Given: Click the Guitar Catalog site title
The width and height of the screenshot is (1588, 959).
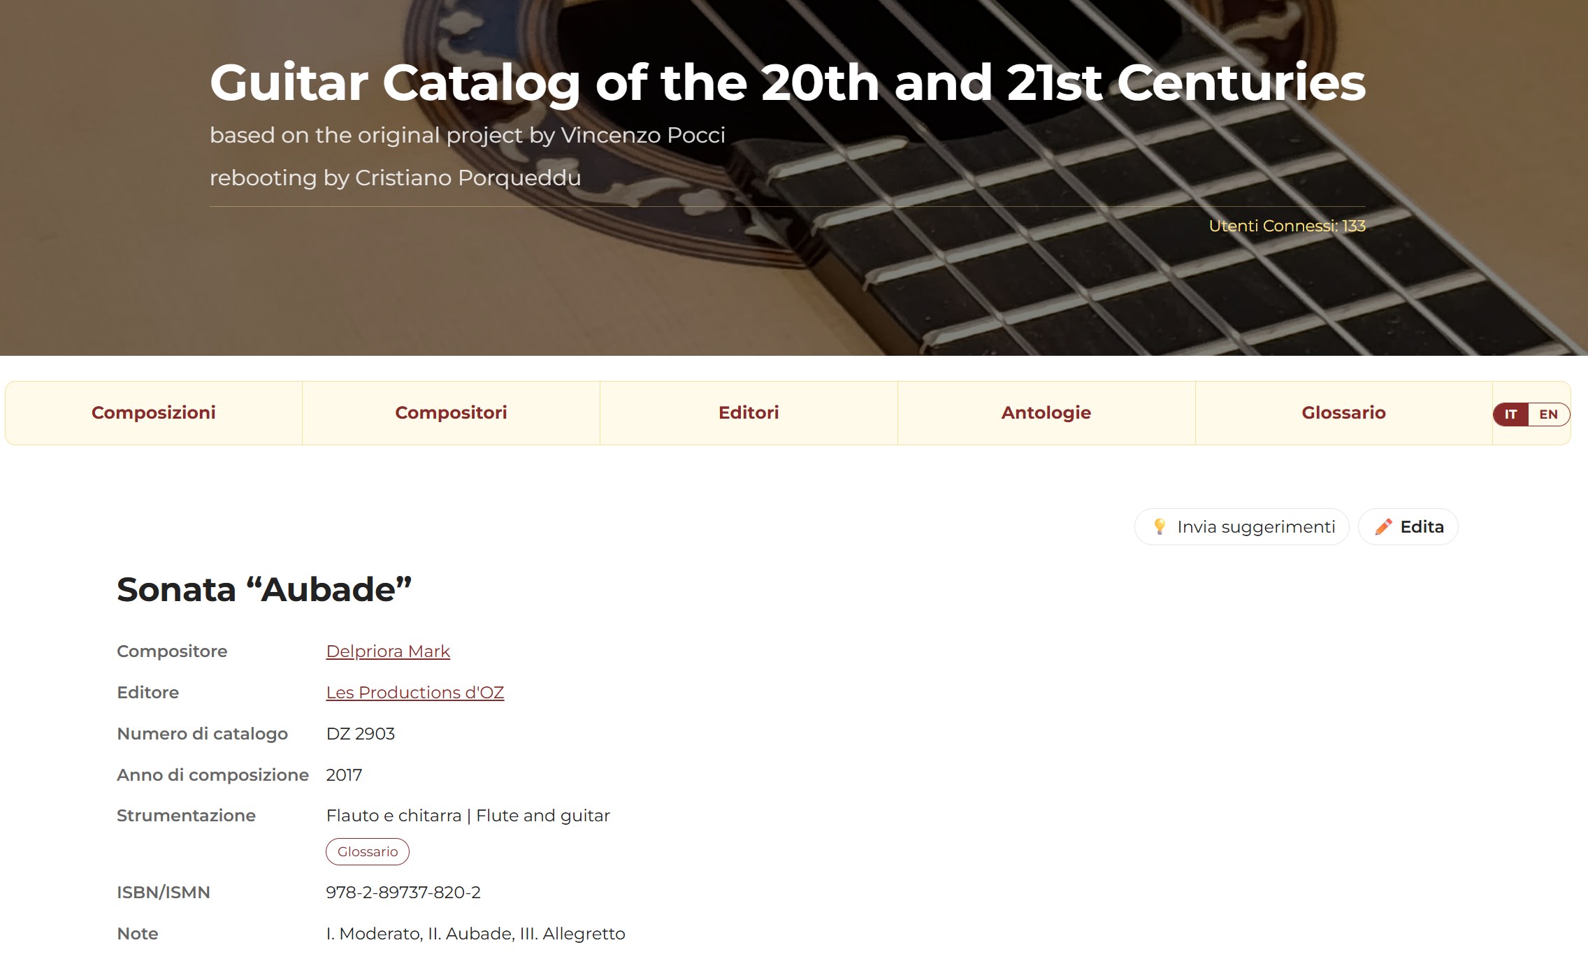Looking at the screenshot, I should 788,82.
